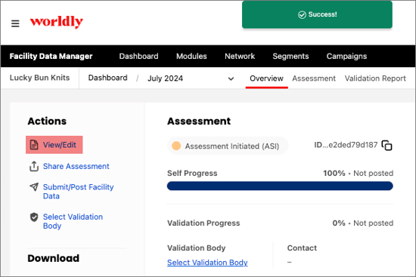Click Share Assessment link

76,166
